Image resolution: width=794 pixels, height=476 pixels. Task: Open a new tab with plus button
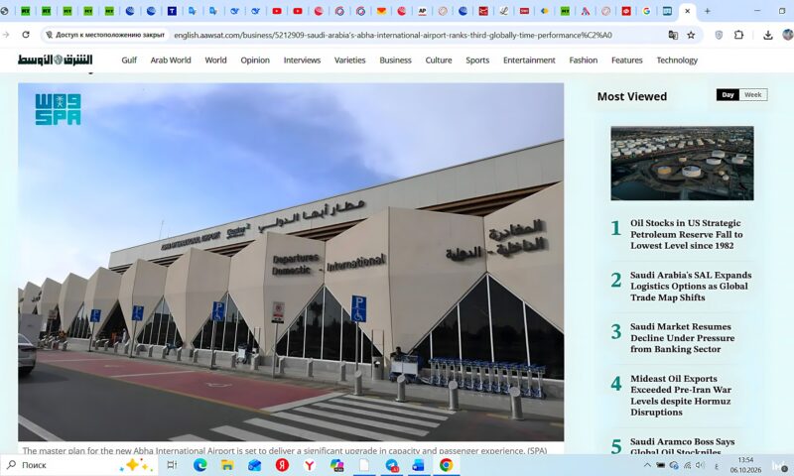click(708, 11)
